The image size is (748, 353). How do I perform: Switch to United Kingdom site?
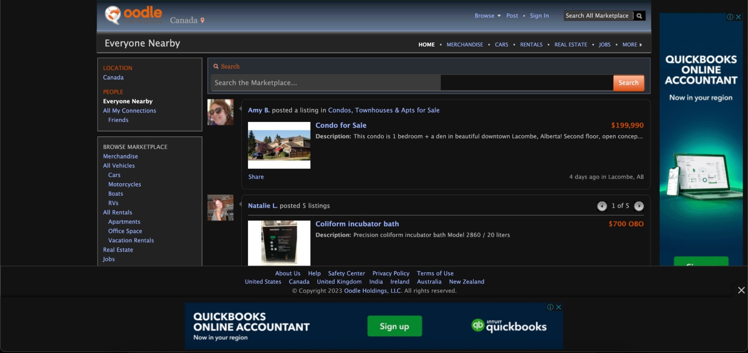[x=339, y=282]
